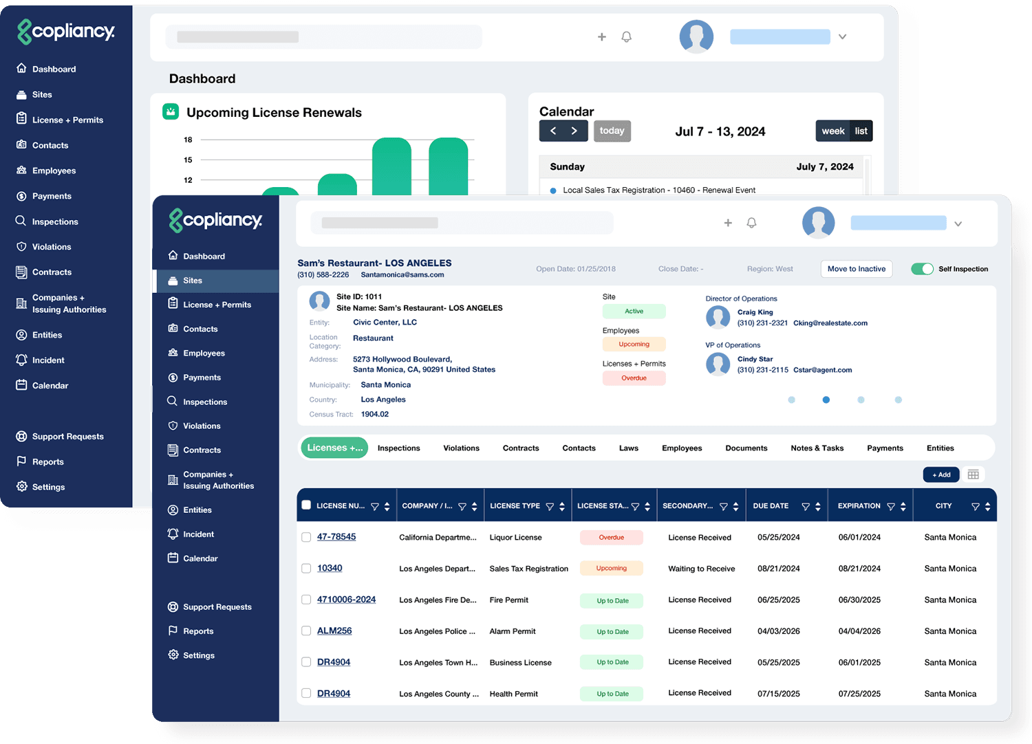This screenshot has height=744, width=1032.
Task: Check the box for license 47-78545
Action: (306, 537)
